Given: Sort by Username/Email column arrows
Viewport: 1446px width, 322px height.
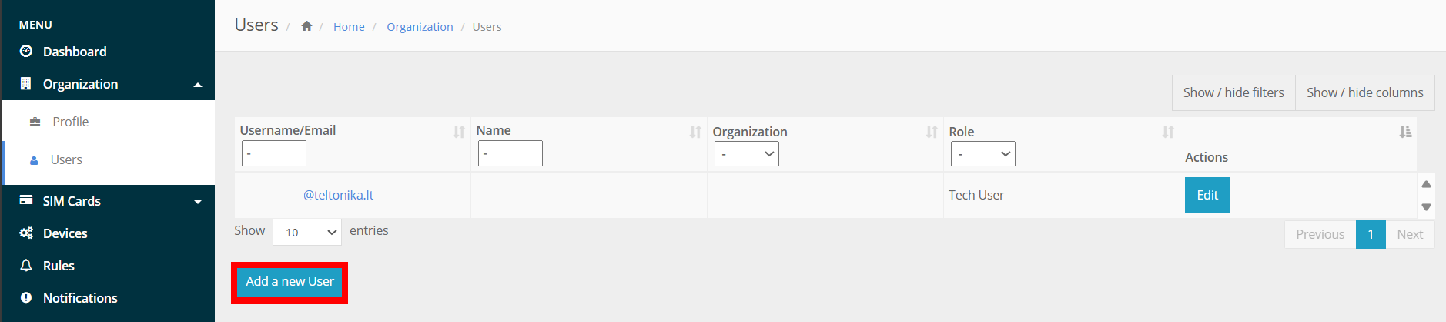Looking at the screenshot, I should [x=459, y=132].
